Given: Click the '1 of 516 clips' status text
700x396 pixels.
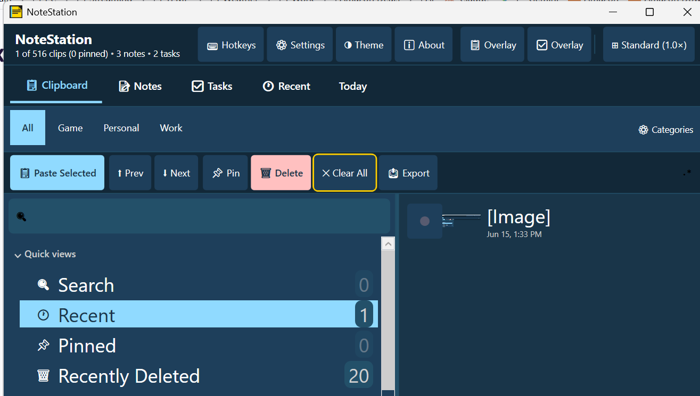Looking at the screenshot, I should [x=97, y=54].
